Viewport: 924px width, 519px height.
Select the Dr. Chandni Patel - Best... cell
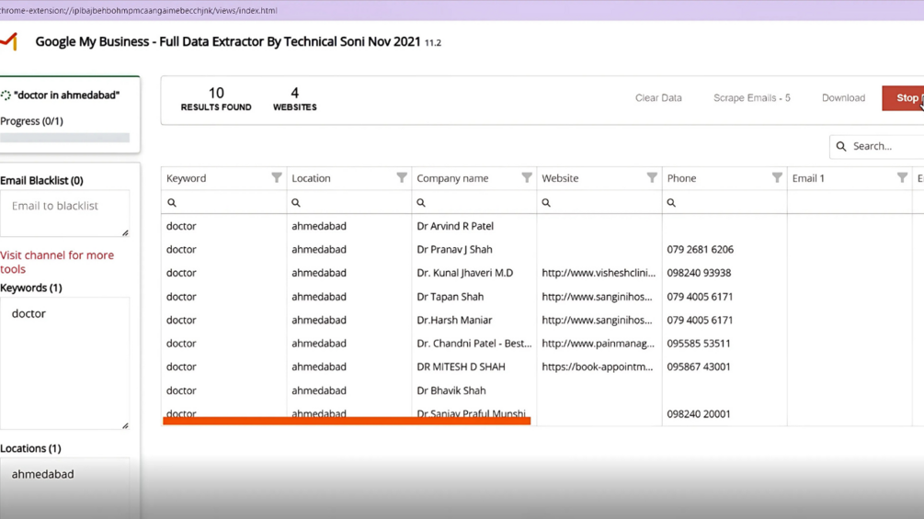(x=473, y=343)
